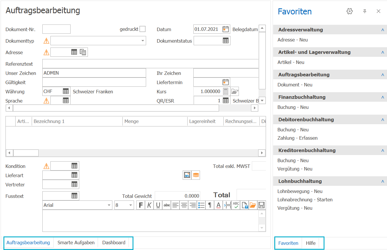
Task: Open the Datum calendar picker
Action: pos(226,29)
